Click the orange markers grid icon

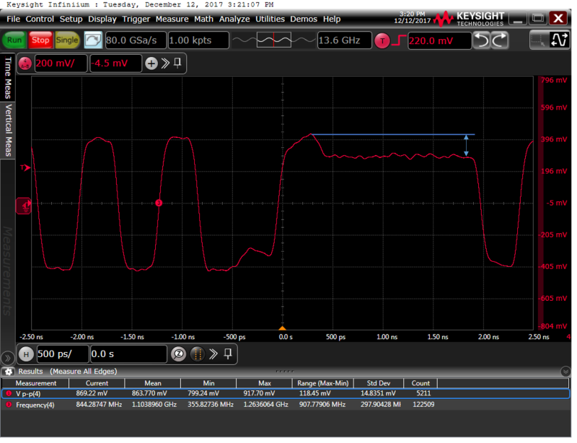coord(197,354)
